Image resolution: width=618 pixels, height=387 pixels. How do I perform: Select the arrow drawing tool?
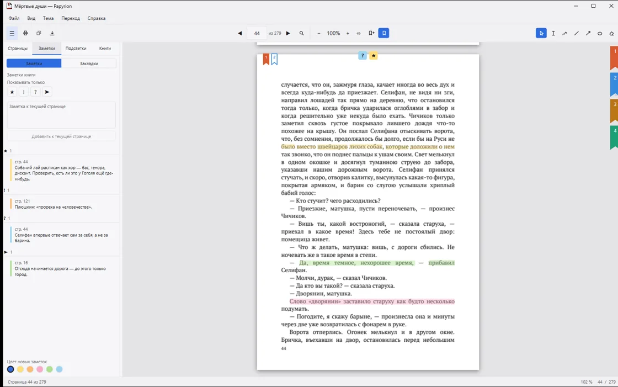point(588,33)
